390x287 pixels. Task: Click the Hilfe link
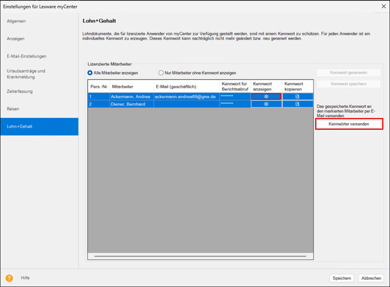point(25,278)
